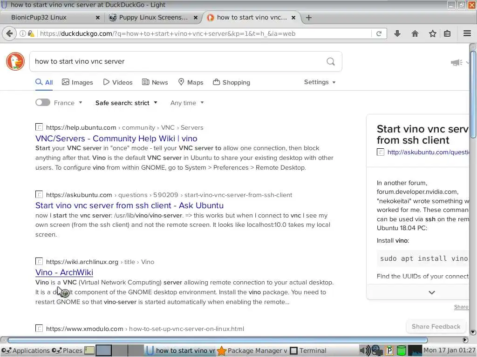This screenshot has width=477, height=357.
Task: Switch to Terminal window in taskbar
Action: click(x=308, y=350)
